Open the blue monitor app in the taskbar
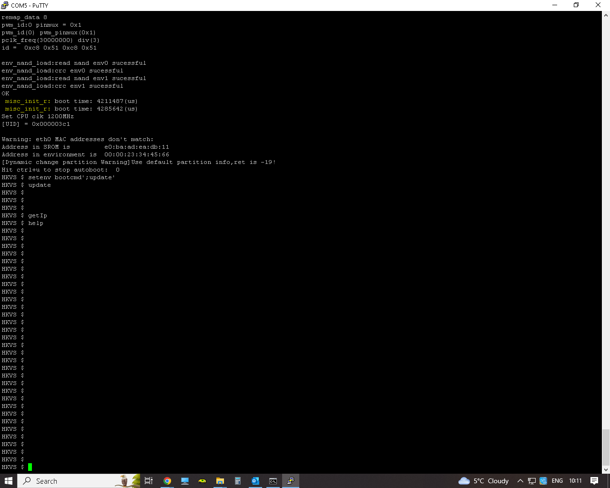The height and width of the screenshot is (488, 610). 185,481
